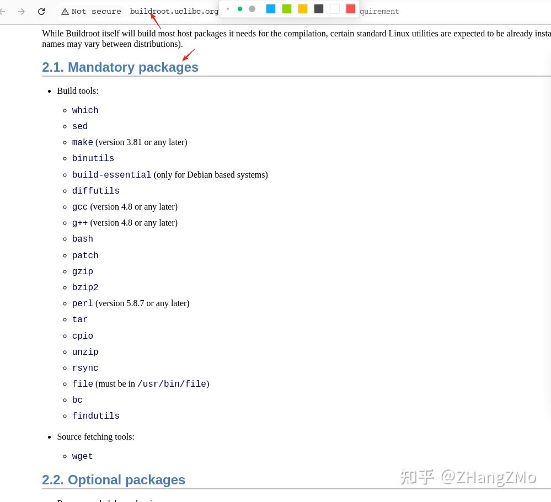Pick the blue color swatch

pos(271,9)
